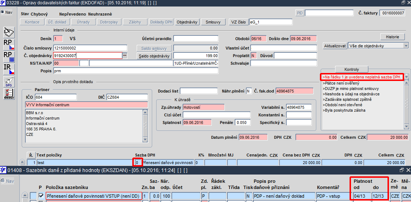Click the RP Czech flag icon
This screenshot has height=202, width=411.
coord(9,44)
